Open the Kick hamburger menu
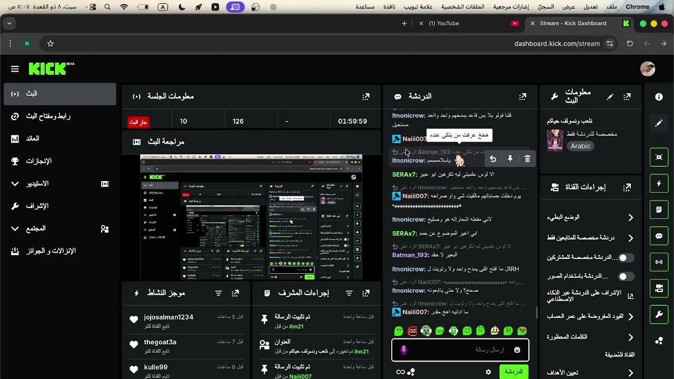Screen dimensions: 674x379 click(x=15, y=69)
